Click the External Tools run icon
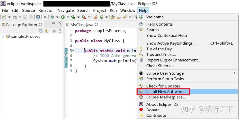 click(x=84, y=17)
